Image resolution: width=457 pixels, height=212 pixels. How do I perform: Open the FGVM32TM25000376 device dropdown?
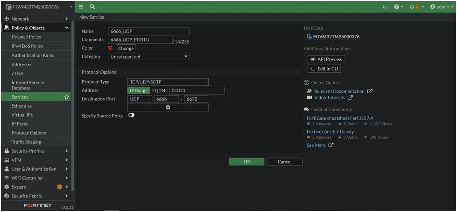(x=39, y=7)
